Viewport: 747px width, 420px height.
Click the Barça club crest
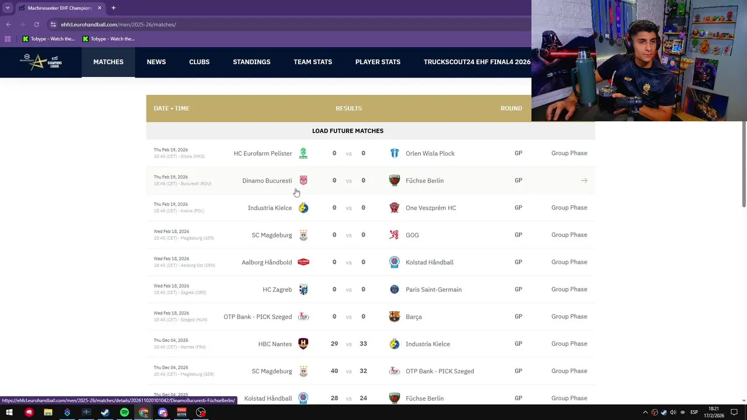click(x=395, y=317)
